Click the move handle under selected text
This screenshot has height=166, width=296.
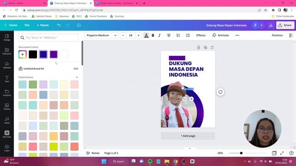click(191, 99)
